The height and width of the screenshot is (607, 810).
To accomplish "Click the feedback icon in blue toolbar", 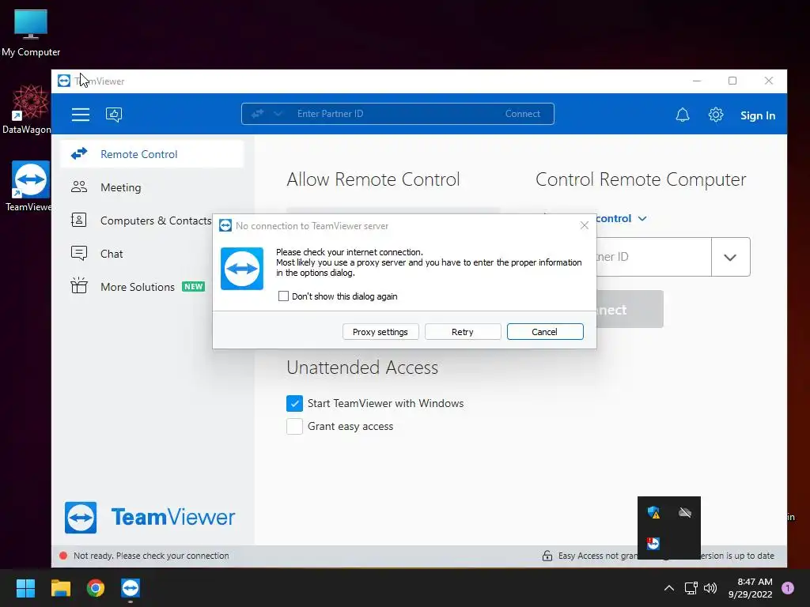I will pos(114,115).
